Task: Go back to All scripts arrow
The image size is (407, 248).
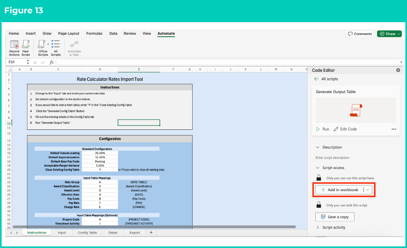Action: click(x=316, y=79)
